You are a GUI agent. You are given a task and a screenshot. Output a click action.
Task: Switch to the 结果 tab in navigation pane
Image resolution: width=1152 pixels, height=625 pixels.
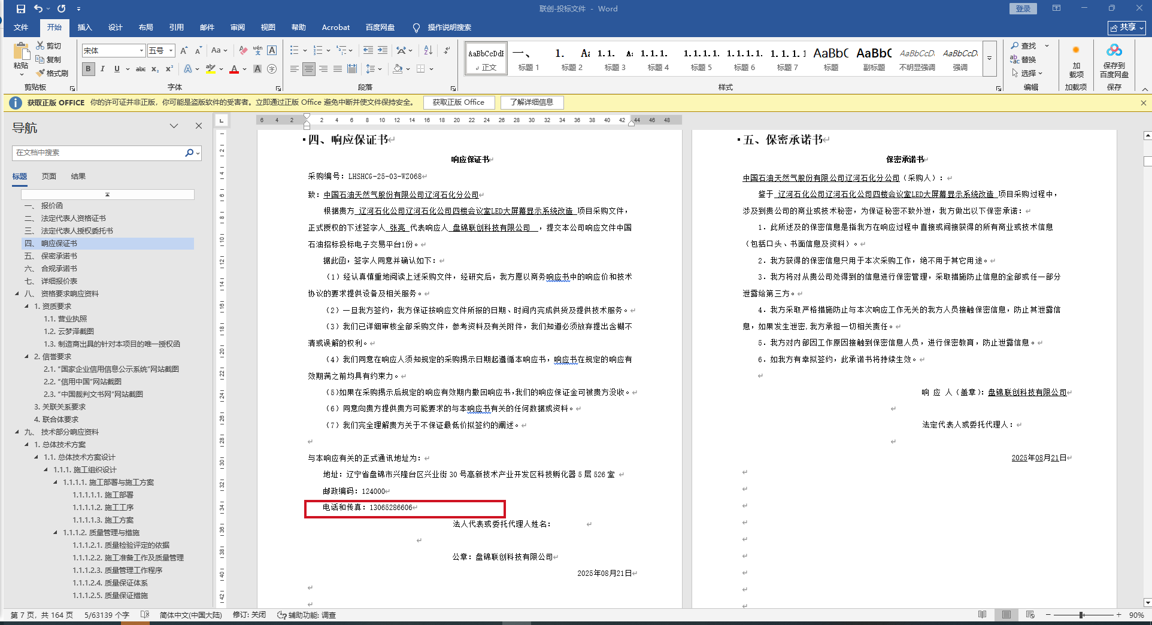pyautogui.click(x=78, y=177)
